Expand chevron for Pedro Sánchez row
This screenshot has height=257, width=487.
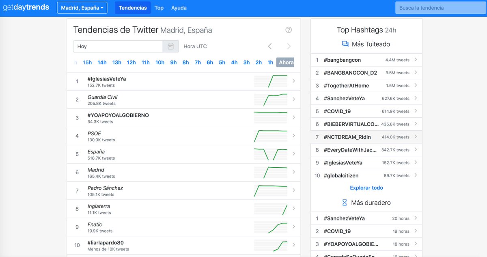294,190
